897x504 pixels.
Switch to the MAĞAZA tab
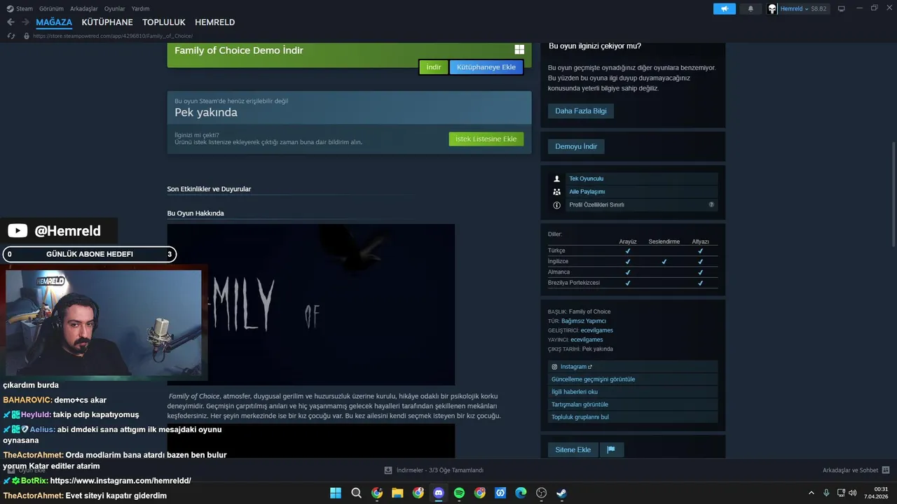[54, 22]
